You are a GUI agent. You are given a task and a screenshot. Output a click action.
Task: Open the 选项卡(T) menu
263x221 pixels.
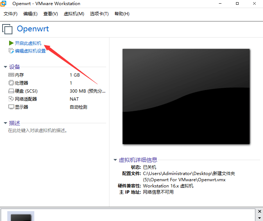(99, 14)
